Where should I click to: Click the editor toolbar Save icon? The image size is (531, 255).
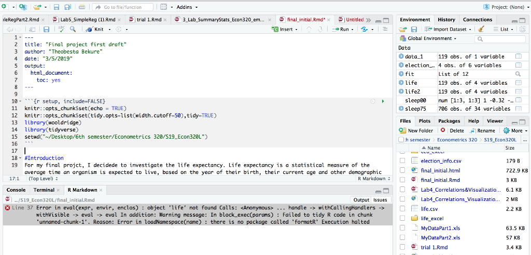tap(46, 29)
